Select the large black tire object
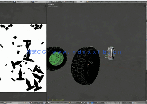This screenshot has height=104, width=147. [x=85, y=66]
